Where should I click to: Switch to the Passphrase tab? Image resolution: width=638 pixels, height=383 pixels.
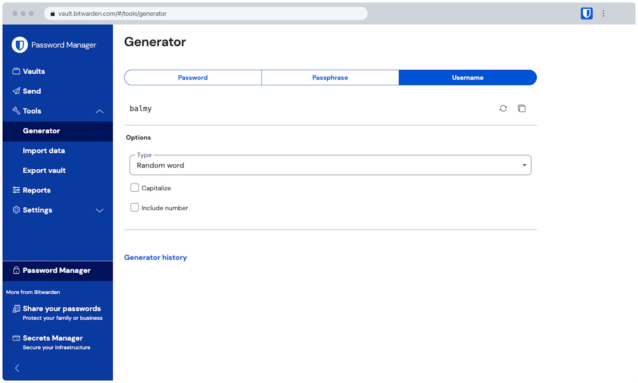330,77
